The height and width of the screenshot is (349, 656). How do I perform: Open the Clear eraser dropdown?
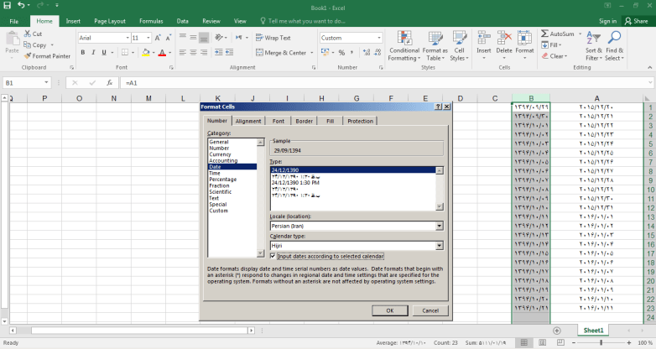[x=554, y=55]
